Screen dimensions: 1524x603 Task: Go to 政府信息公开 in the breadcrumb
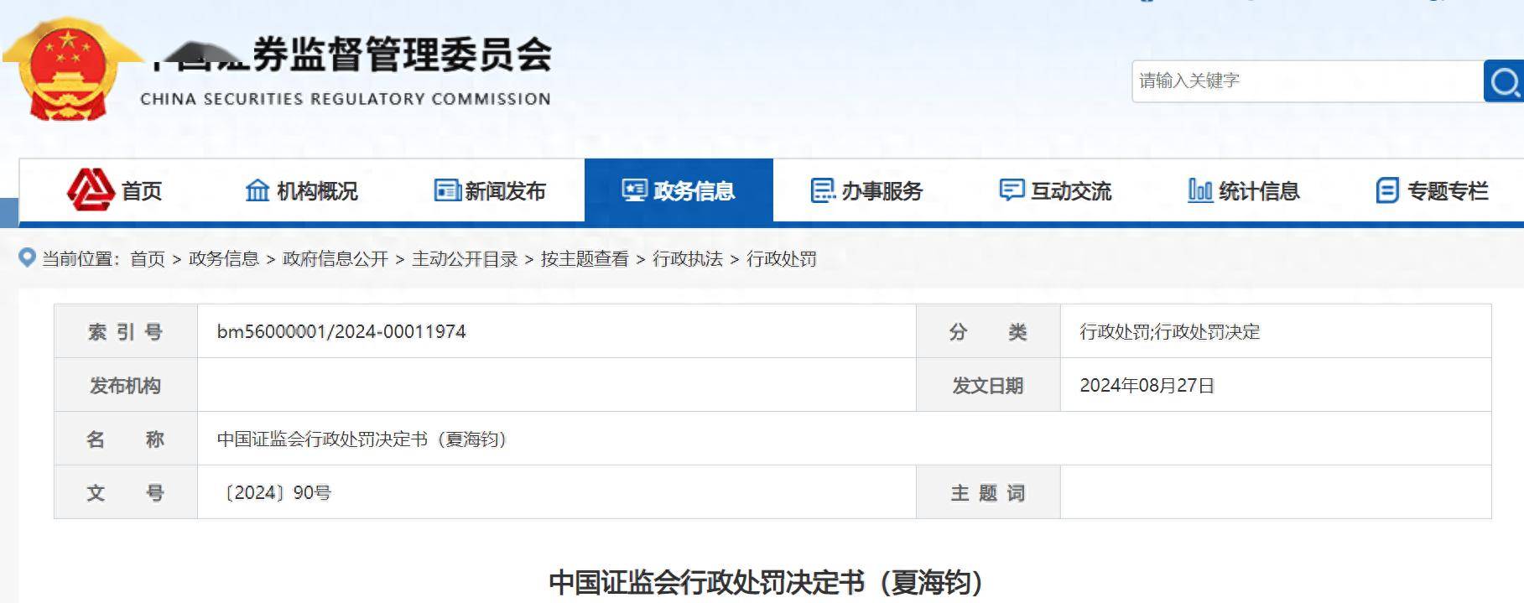[335, 258]
